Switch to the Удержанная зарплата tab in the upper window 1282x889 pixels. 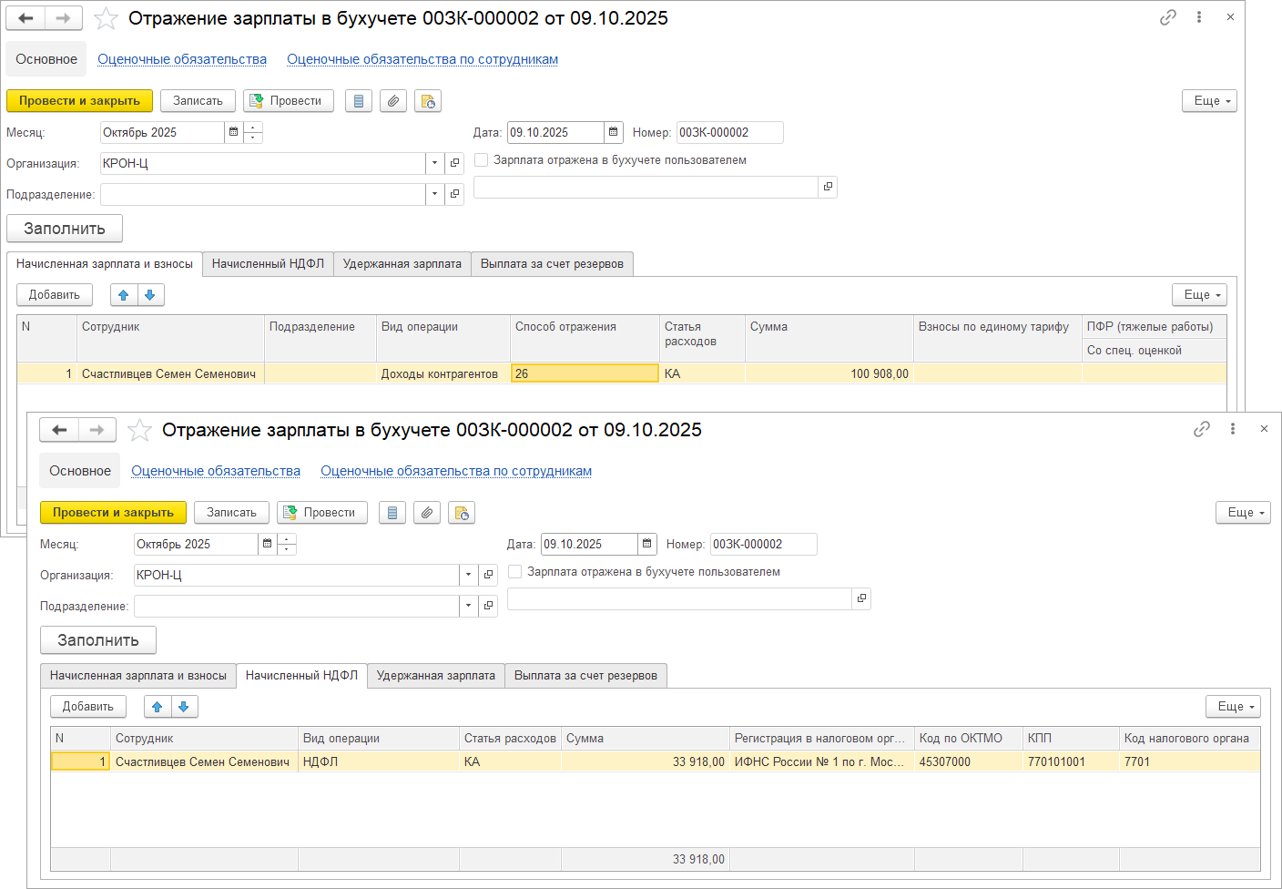(402, 264)
